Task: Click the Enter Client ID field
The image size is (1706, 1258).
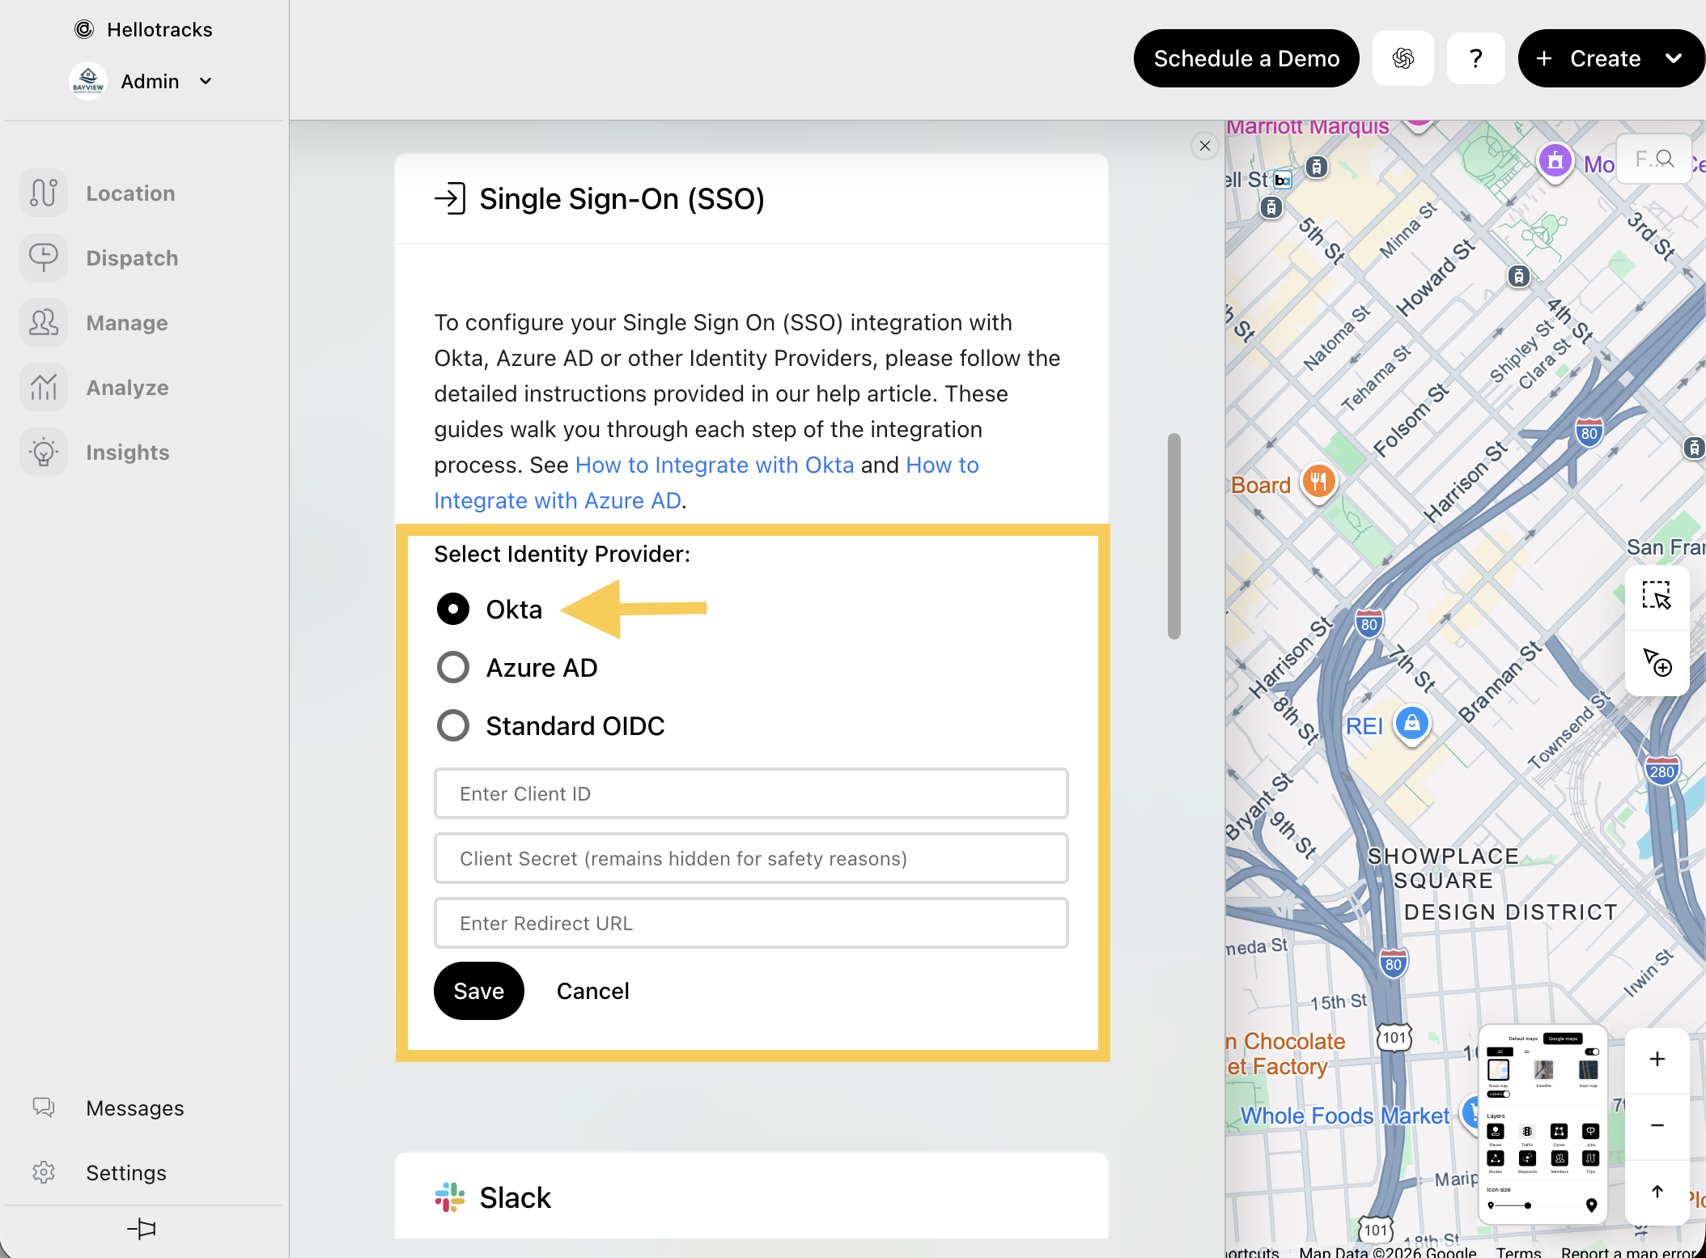Action: click(750, 793)
